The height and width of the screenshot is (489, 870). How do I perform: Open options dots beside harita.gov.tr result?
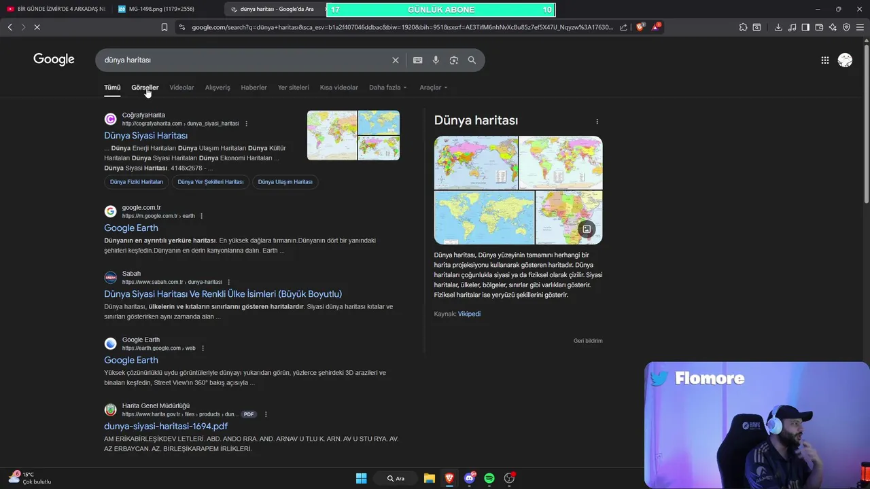tap(266, 414)
